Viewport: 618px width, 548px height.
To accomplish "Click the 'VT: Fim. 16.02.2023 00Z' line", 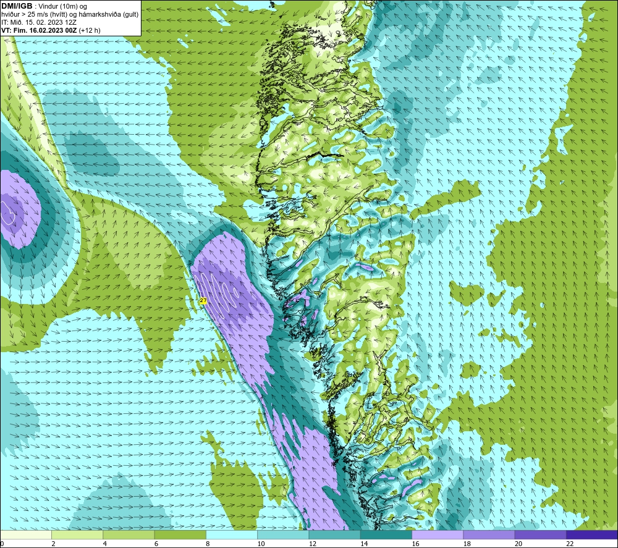I will click(x=51, y=30).
